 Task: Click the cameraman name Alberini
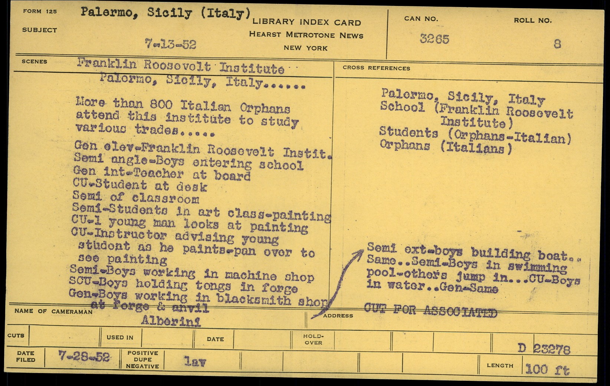171,321
